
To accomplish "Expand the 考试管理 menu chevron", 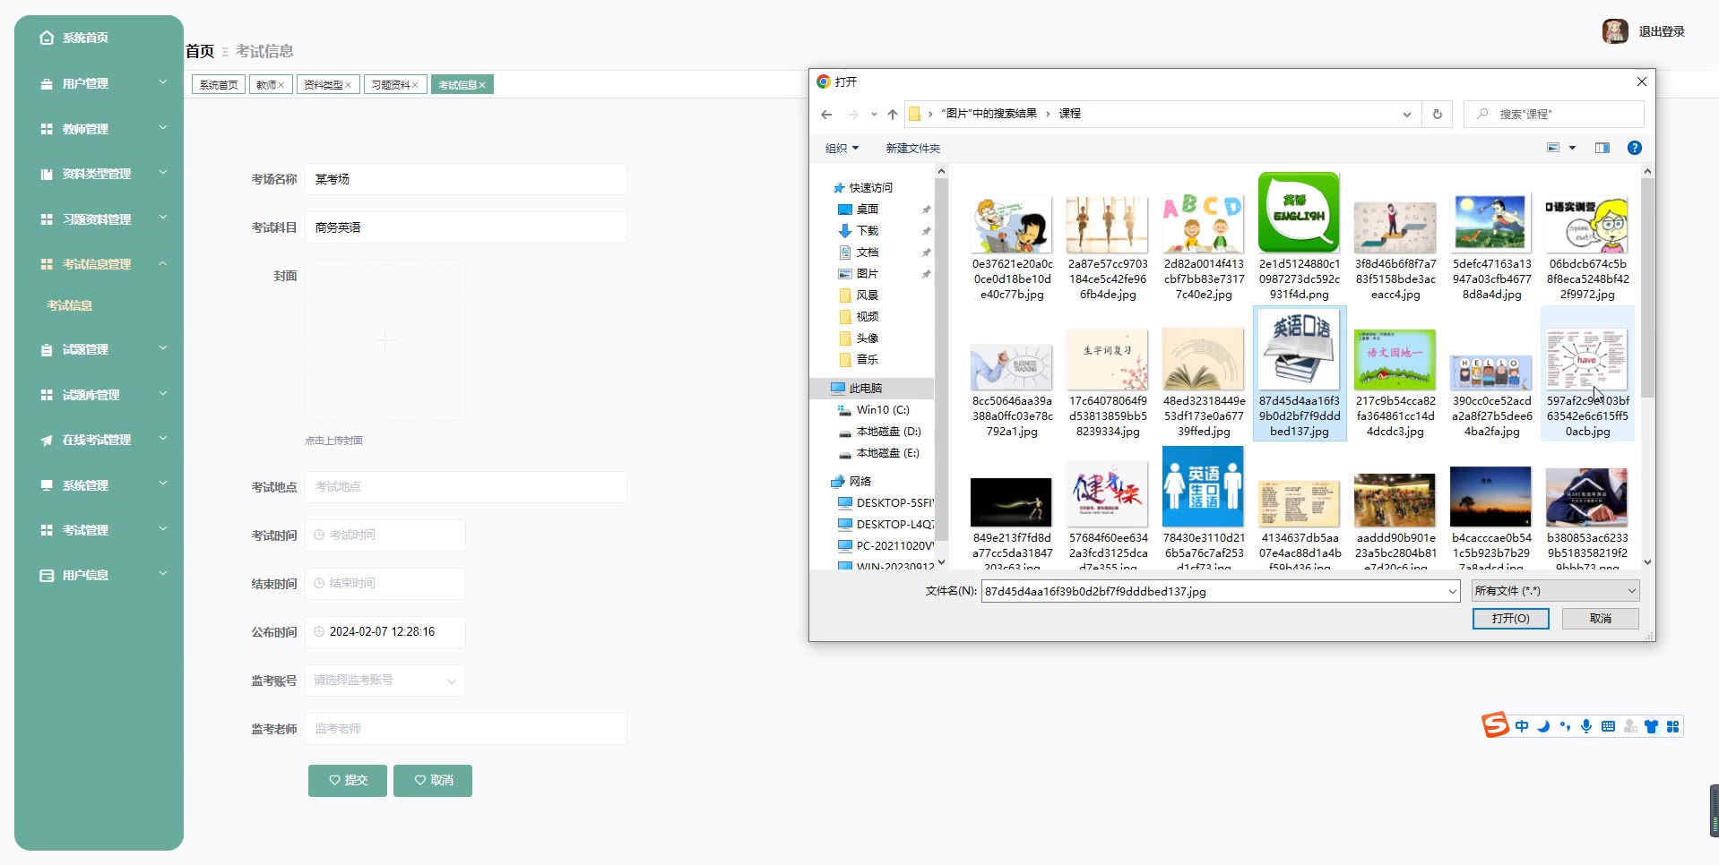I will (x=163, y=529).
